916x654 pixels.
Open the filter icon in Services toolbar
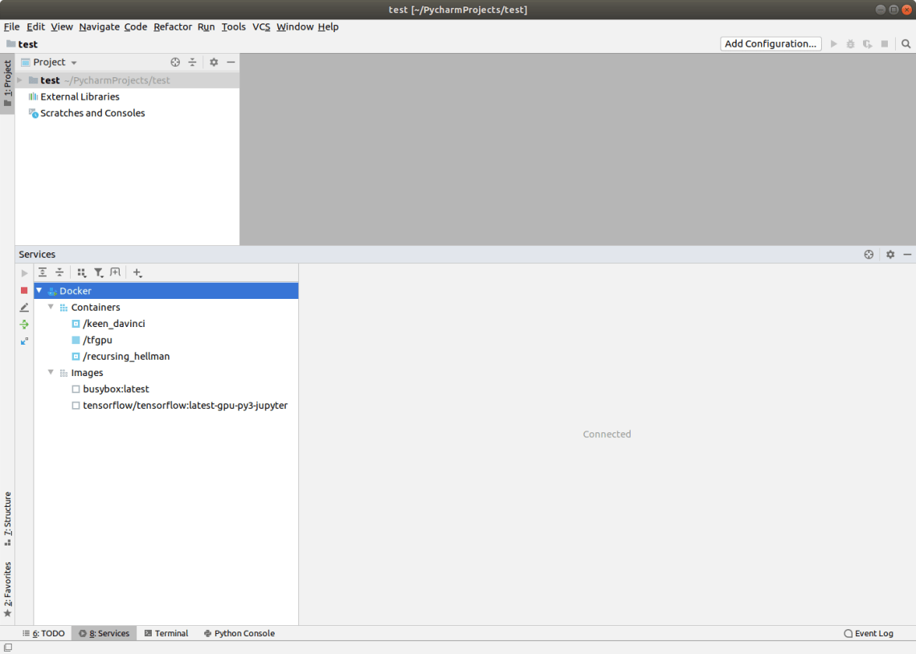point(98,272)
